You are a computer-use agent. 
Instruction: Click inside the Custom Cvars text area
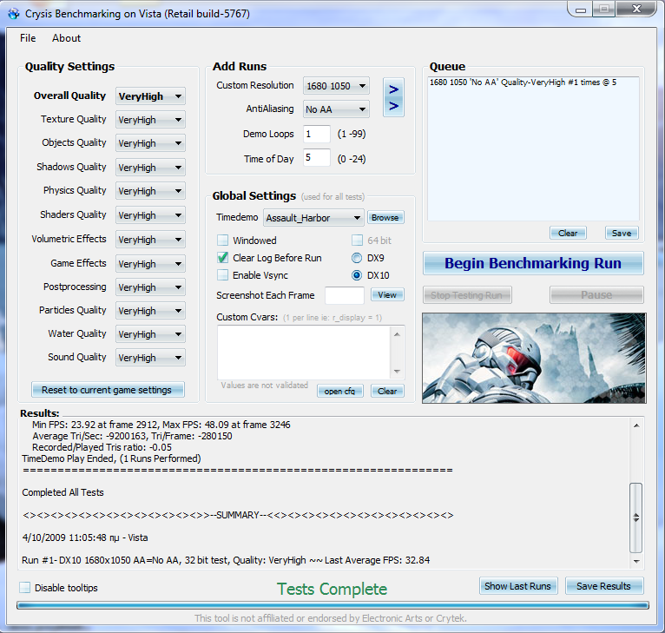(x=304, y=353)
